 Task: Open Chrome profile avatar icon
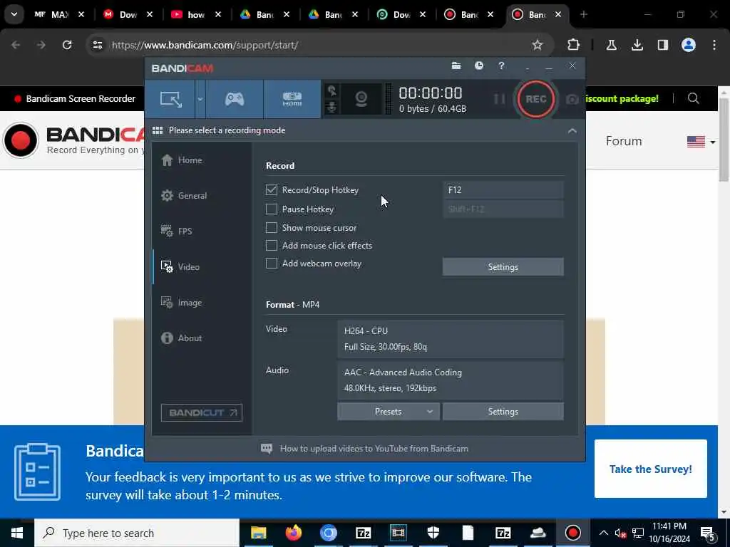tap(688, 45)
